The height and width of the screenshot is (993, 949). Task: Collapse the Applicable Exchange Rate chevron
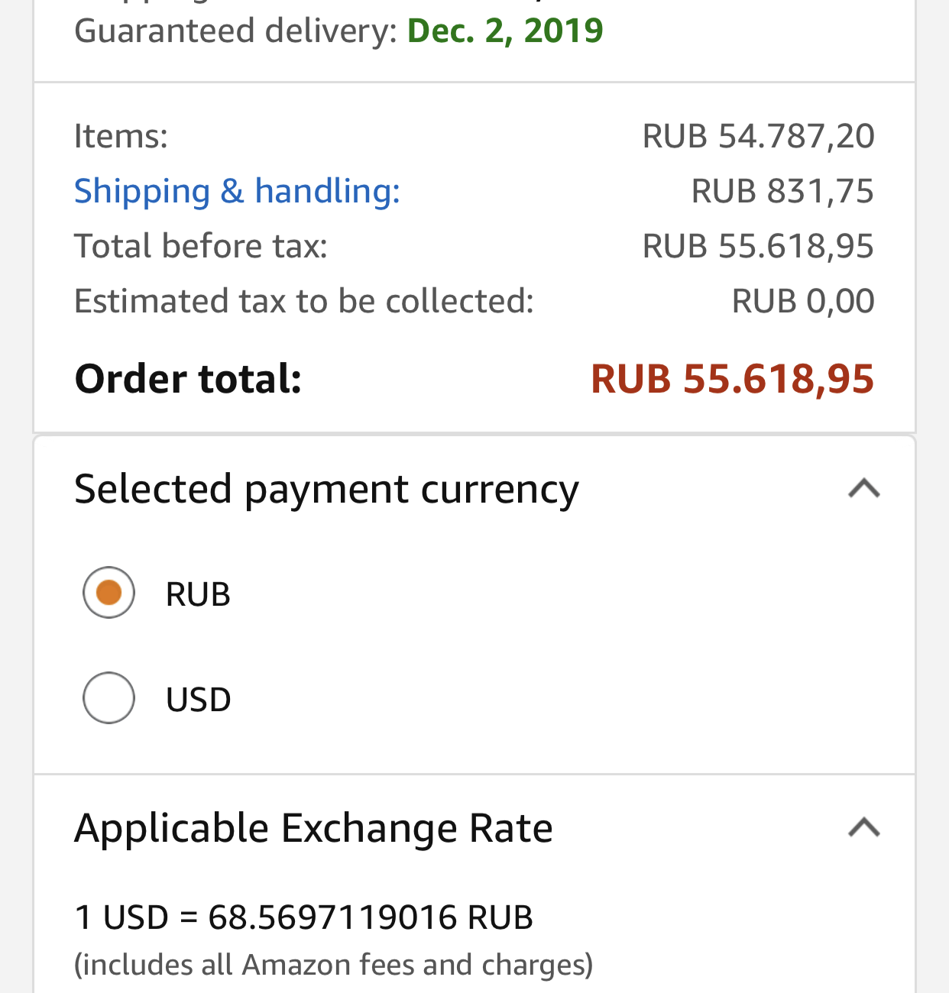coord(863,827)
